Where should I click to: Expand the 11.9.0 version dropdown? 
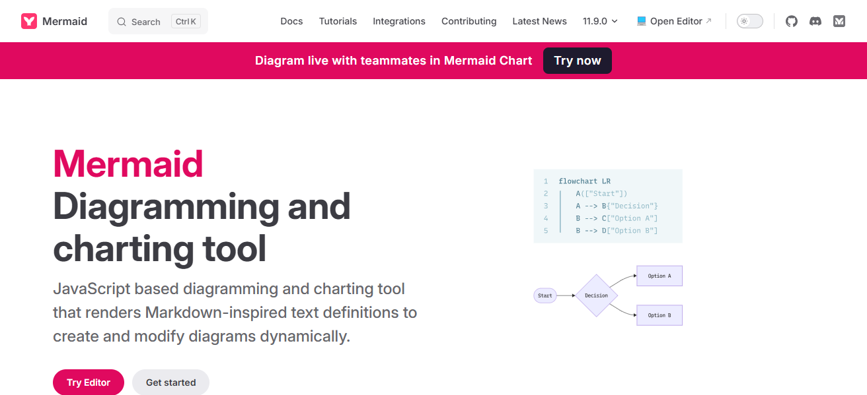[x=600, y=21]
